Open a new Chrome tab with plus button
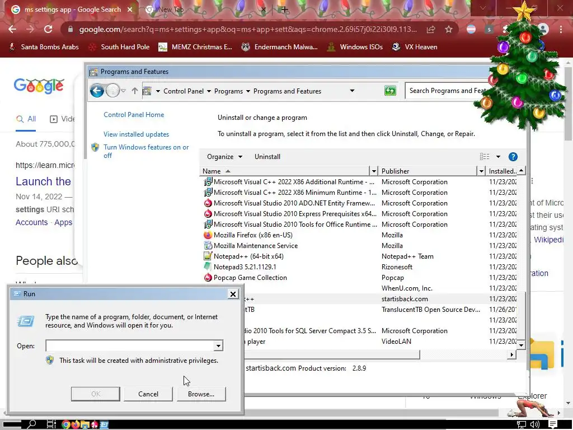 point(285,10)
